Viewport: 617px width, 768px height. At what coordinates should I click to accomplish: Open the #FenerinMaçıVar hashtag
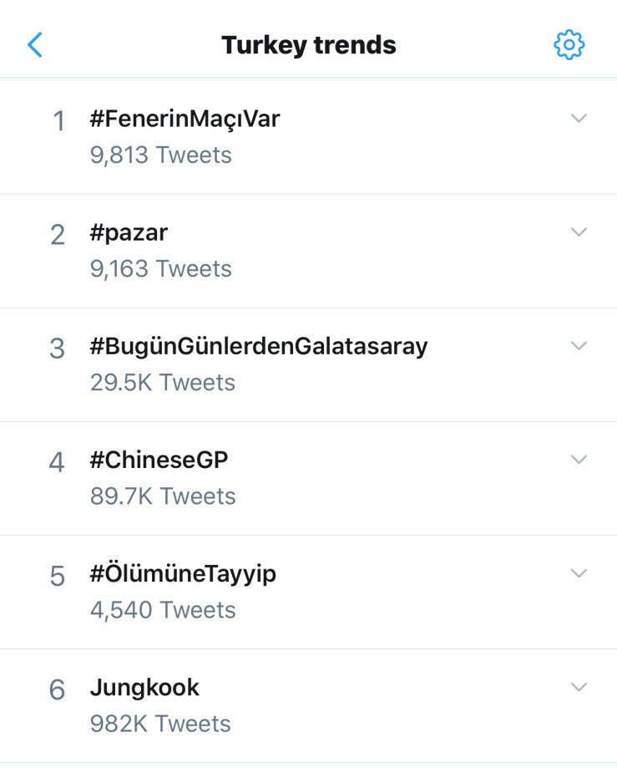[x=185, y=119]
